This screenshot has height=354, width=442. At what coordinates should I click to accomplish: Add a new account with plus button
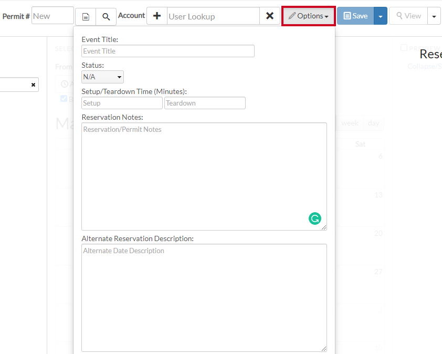coord(157,16)
